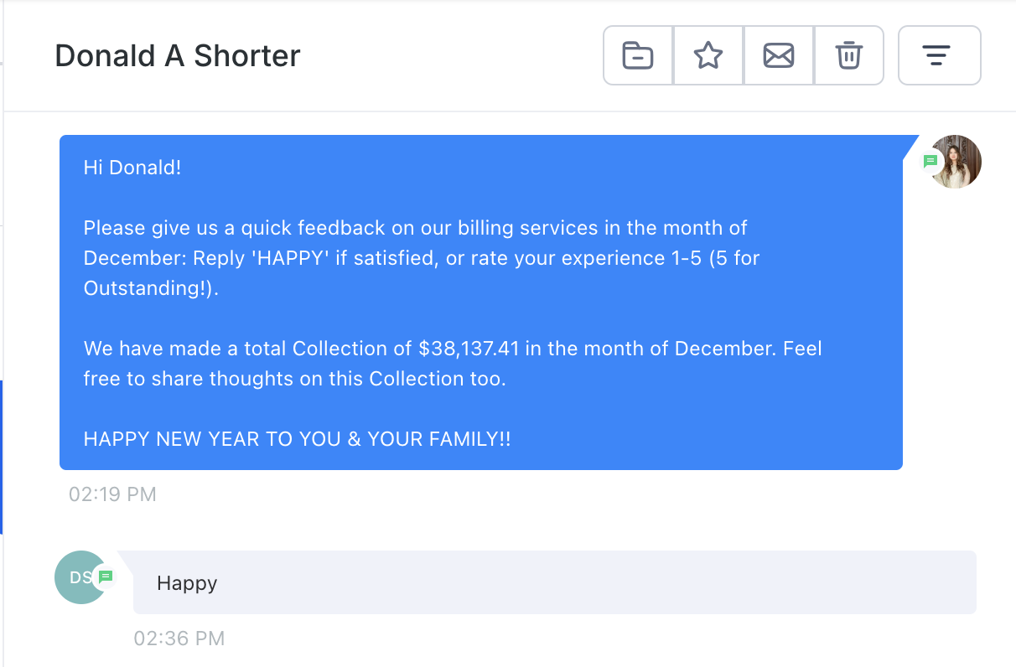Mark conversation unread with envelope icon
Screen dimensions: 1016x667
coord(779,56)
